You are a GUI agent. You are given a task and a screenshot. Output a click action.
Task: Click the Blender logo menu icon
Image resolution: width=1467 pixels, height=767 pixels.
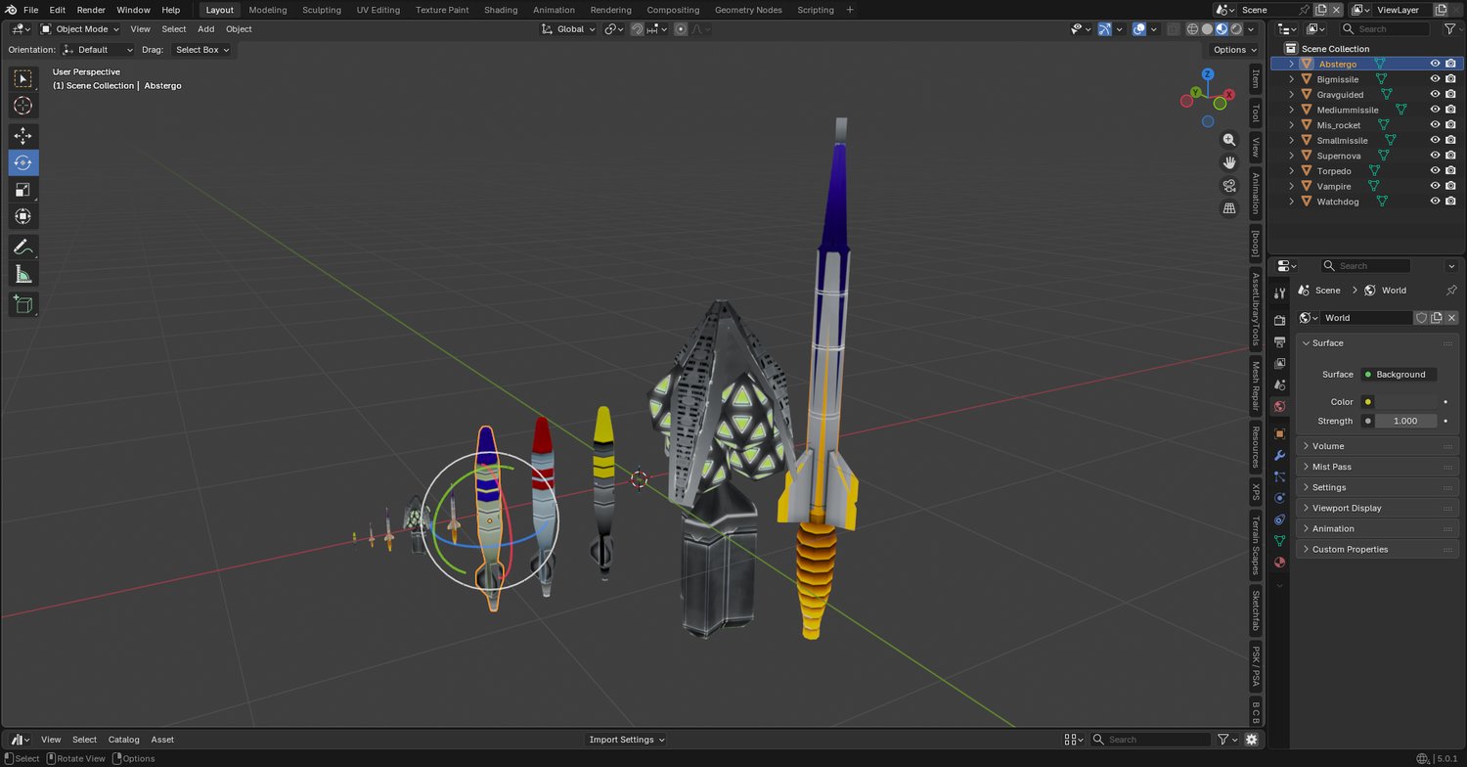click(x=11, y=10)
